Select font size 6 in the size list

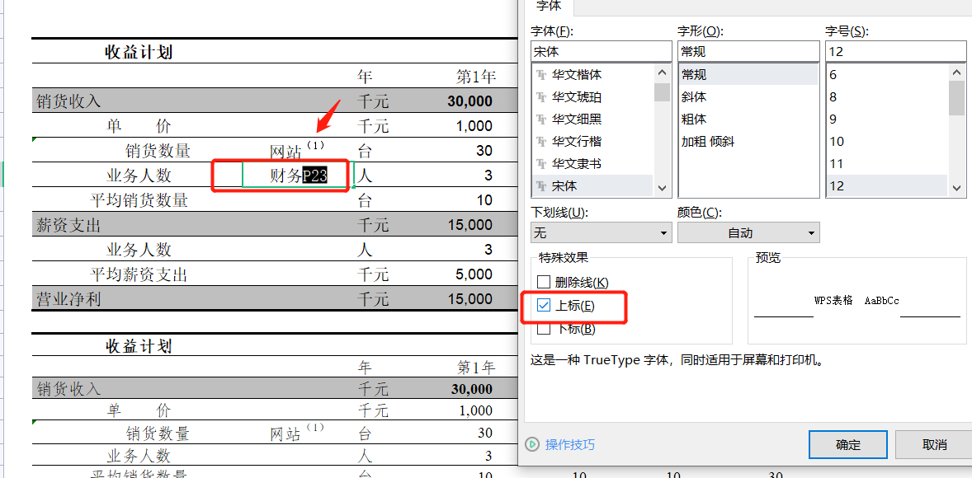point(833,75)
